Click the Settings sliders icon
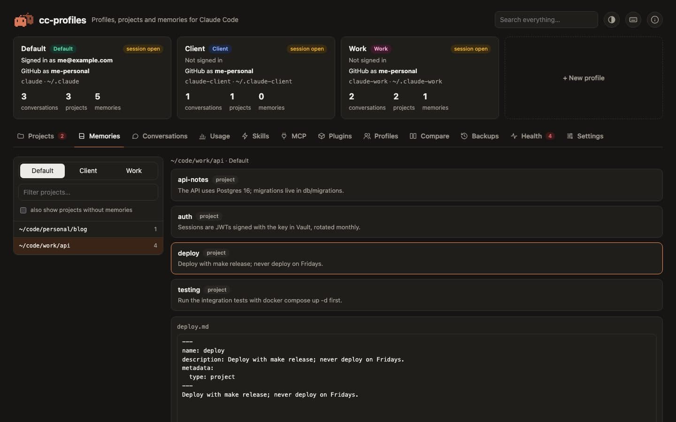Viewport: 676px width, 422px height. point(570,136)
